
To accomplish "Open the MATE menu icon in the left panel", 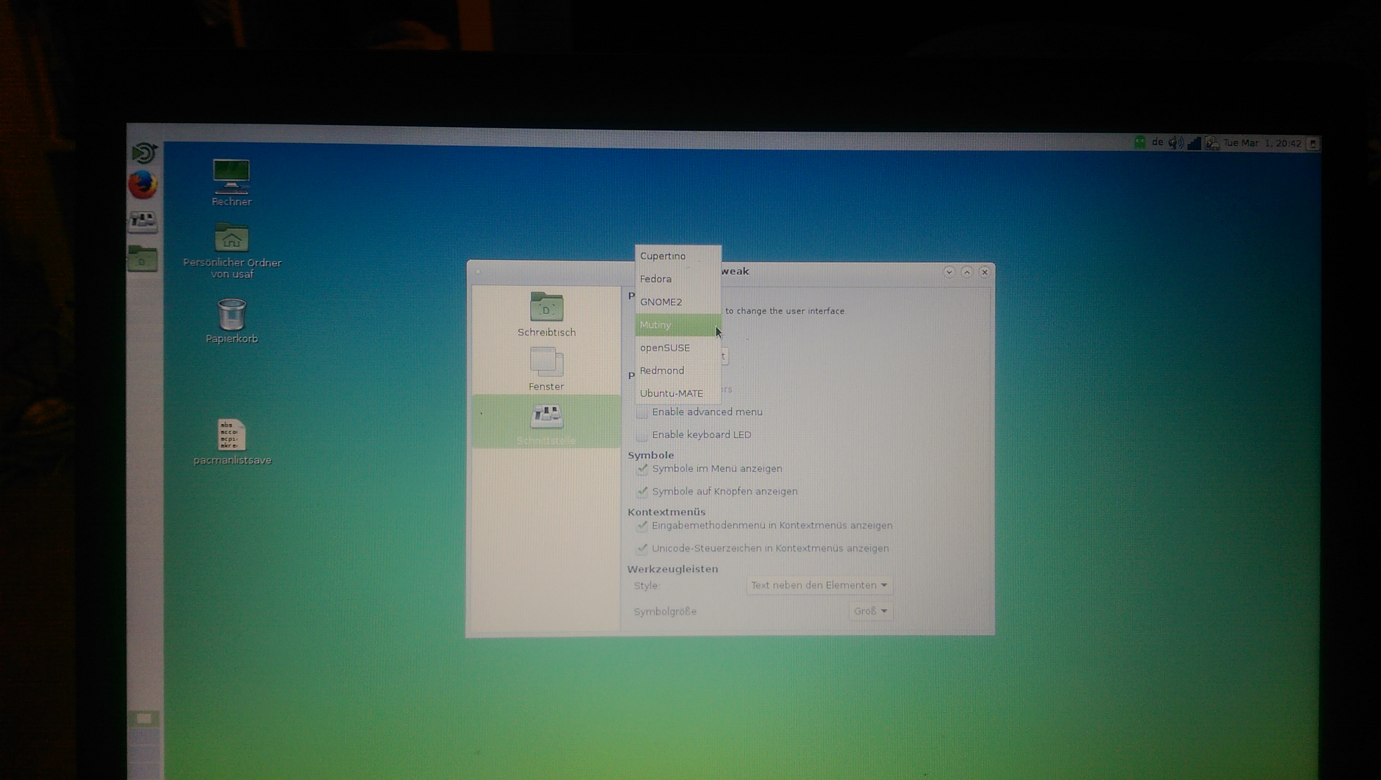I will point(144,153).
